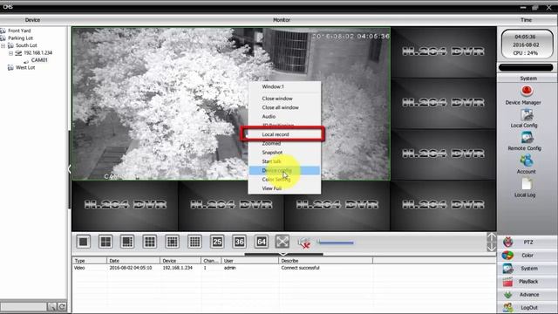
Task: Switch to 64-window layout
Action: pyautogui.click(x=262, y=242)
